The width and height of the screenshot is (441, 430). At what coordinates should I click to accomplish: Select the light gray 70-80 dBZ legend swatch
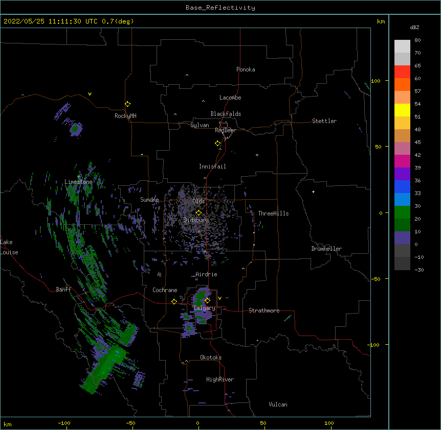pyautogui.click(x=402, y=46)
